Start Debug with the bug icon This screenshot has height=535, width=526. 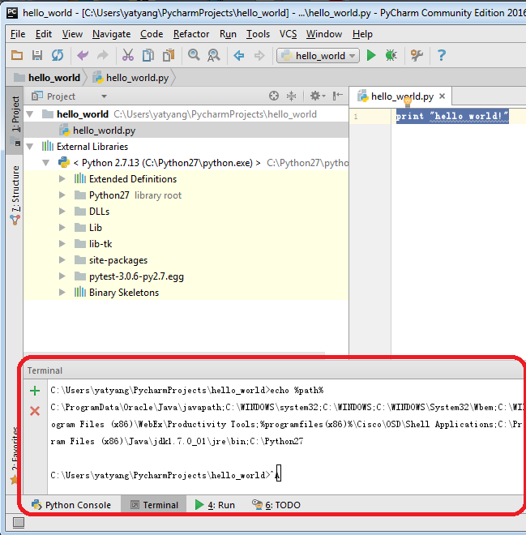tap(391, 55)
